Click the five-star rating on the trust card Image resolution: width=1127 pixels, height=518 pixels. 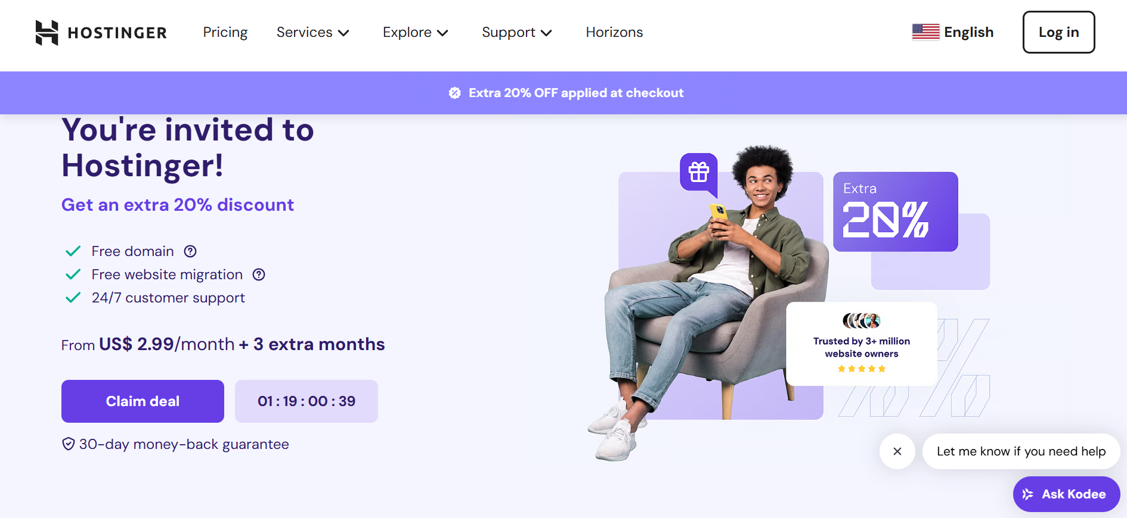862,369
